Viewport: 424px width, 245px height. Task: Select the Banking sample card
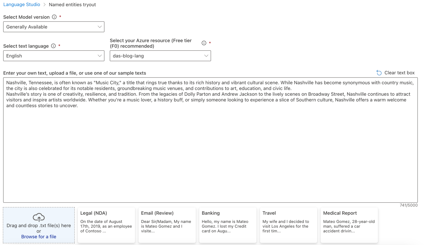click(228, 225)
